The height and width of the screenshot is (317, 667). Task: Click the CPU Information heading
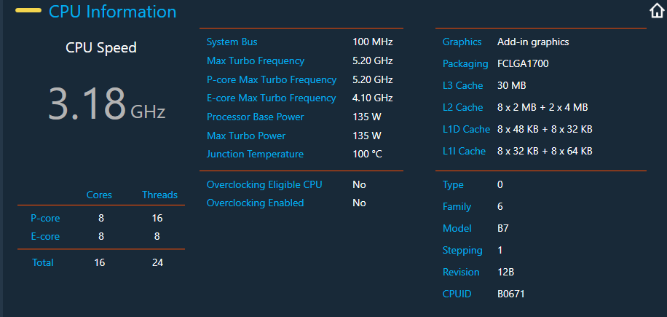pyautogui.click(x=113, y=12)
